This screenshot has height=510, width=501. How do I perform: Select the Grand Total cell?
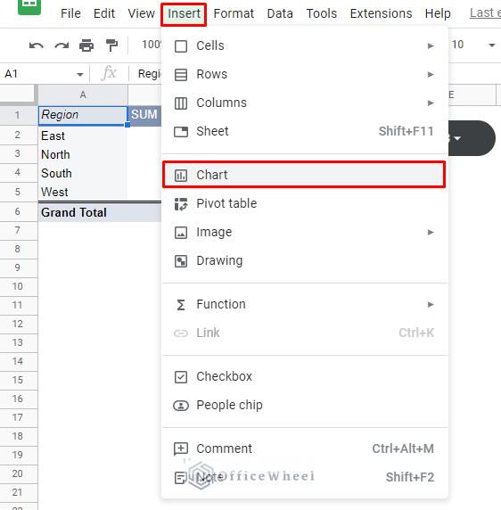click(83, 212)
